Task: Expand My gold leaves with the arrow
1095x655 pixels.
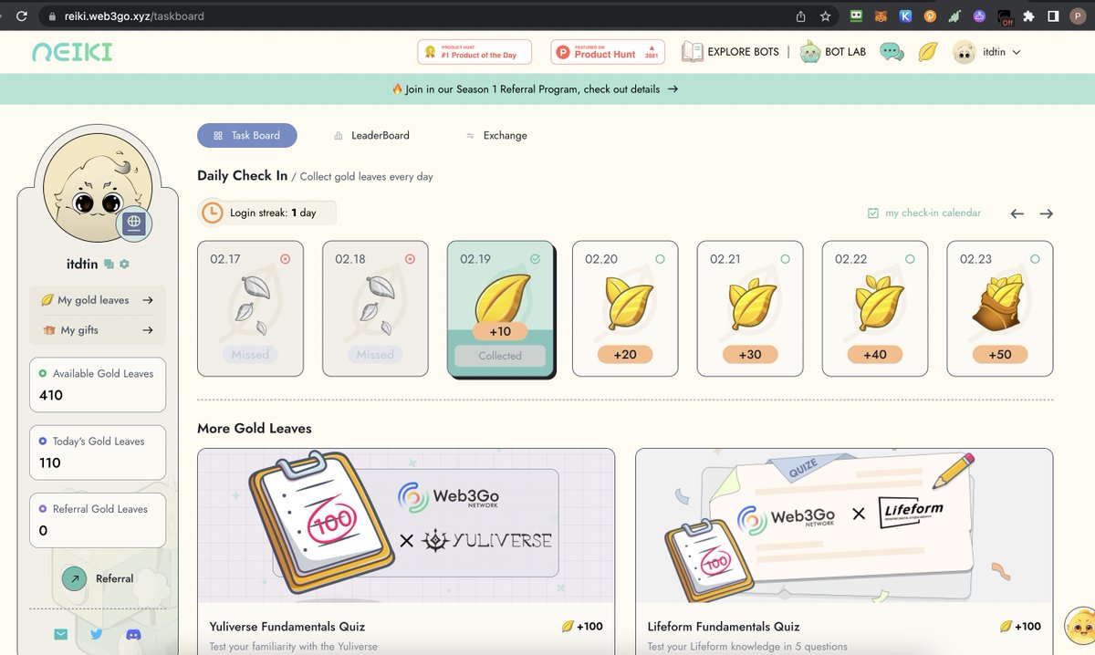Action: pyautogui.click(x=148, y=300)
